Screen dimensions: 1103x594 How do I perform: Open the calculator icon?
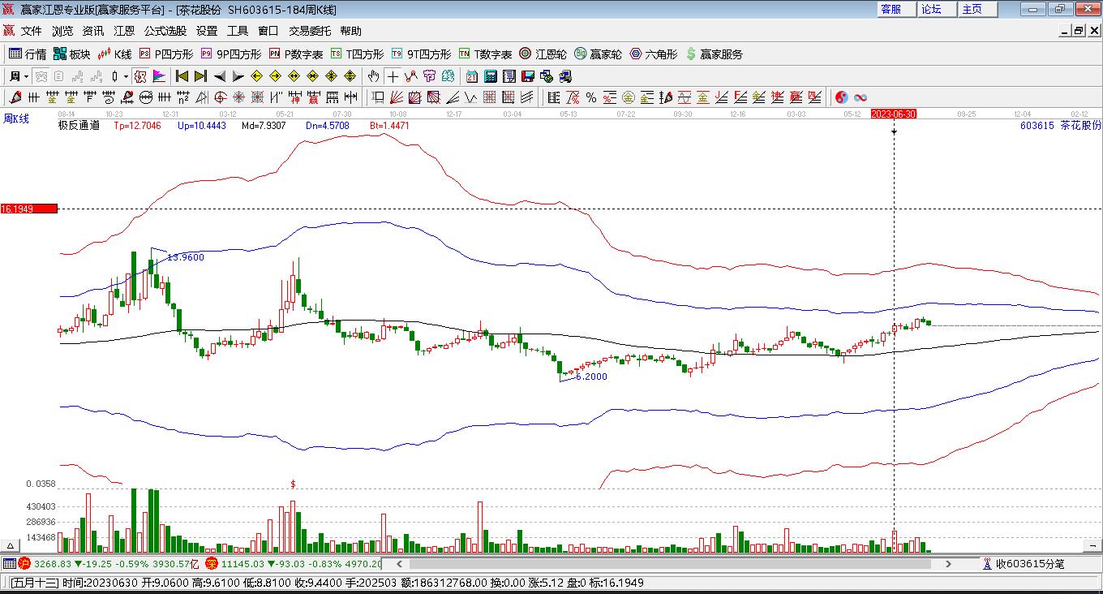click(491, 76)
